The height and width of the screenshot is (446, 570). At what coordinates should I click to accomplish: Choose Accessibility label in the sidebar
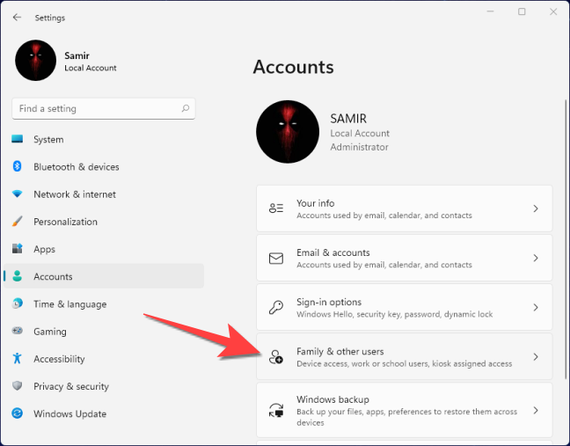[x=59, y=359]
